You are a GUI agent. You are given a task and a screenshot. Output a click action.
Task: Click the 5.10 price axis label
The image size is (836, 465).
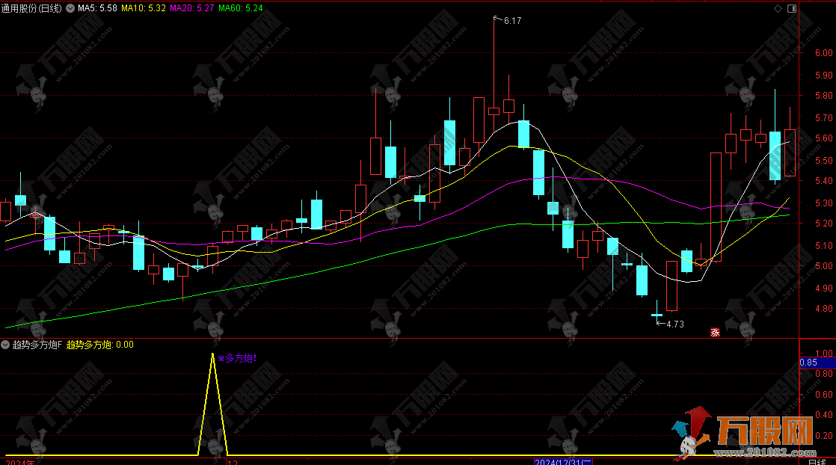coord(824,246)
